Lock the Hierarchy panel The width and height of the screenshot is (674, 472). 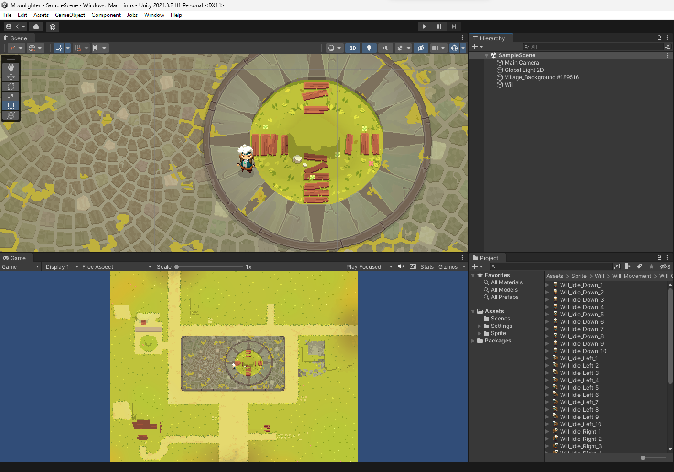tap(659, 38)
